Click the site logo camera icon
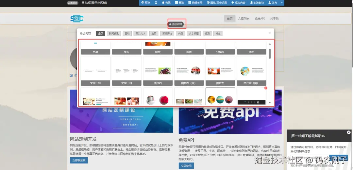This screenshot has height=170, width=353. tap(76, 18)
